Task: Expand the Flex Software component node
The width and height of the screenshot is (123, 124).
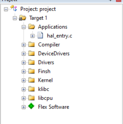Action: [24, 107]
